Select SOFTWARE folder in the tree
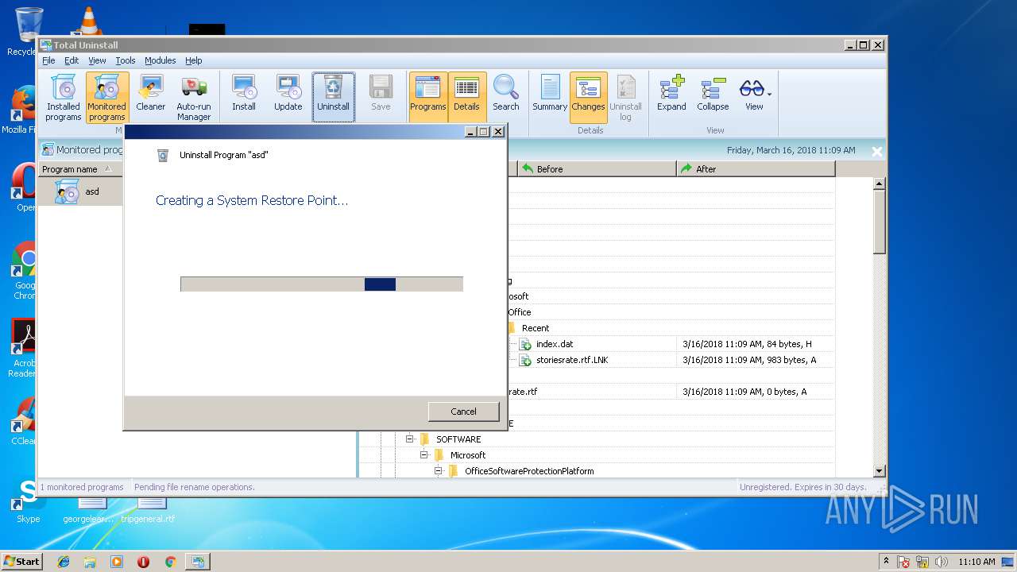Screen dimensions: 1017x572 coord(458,439)
